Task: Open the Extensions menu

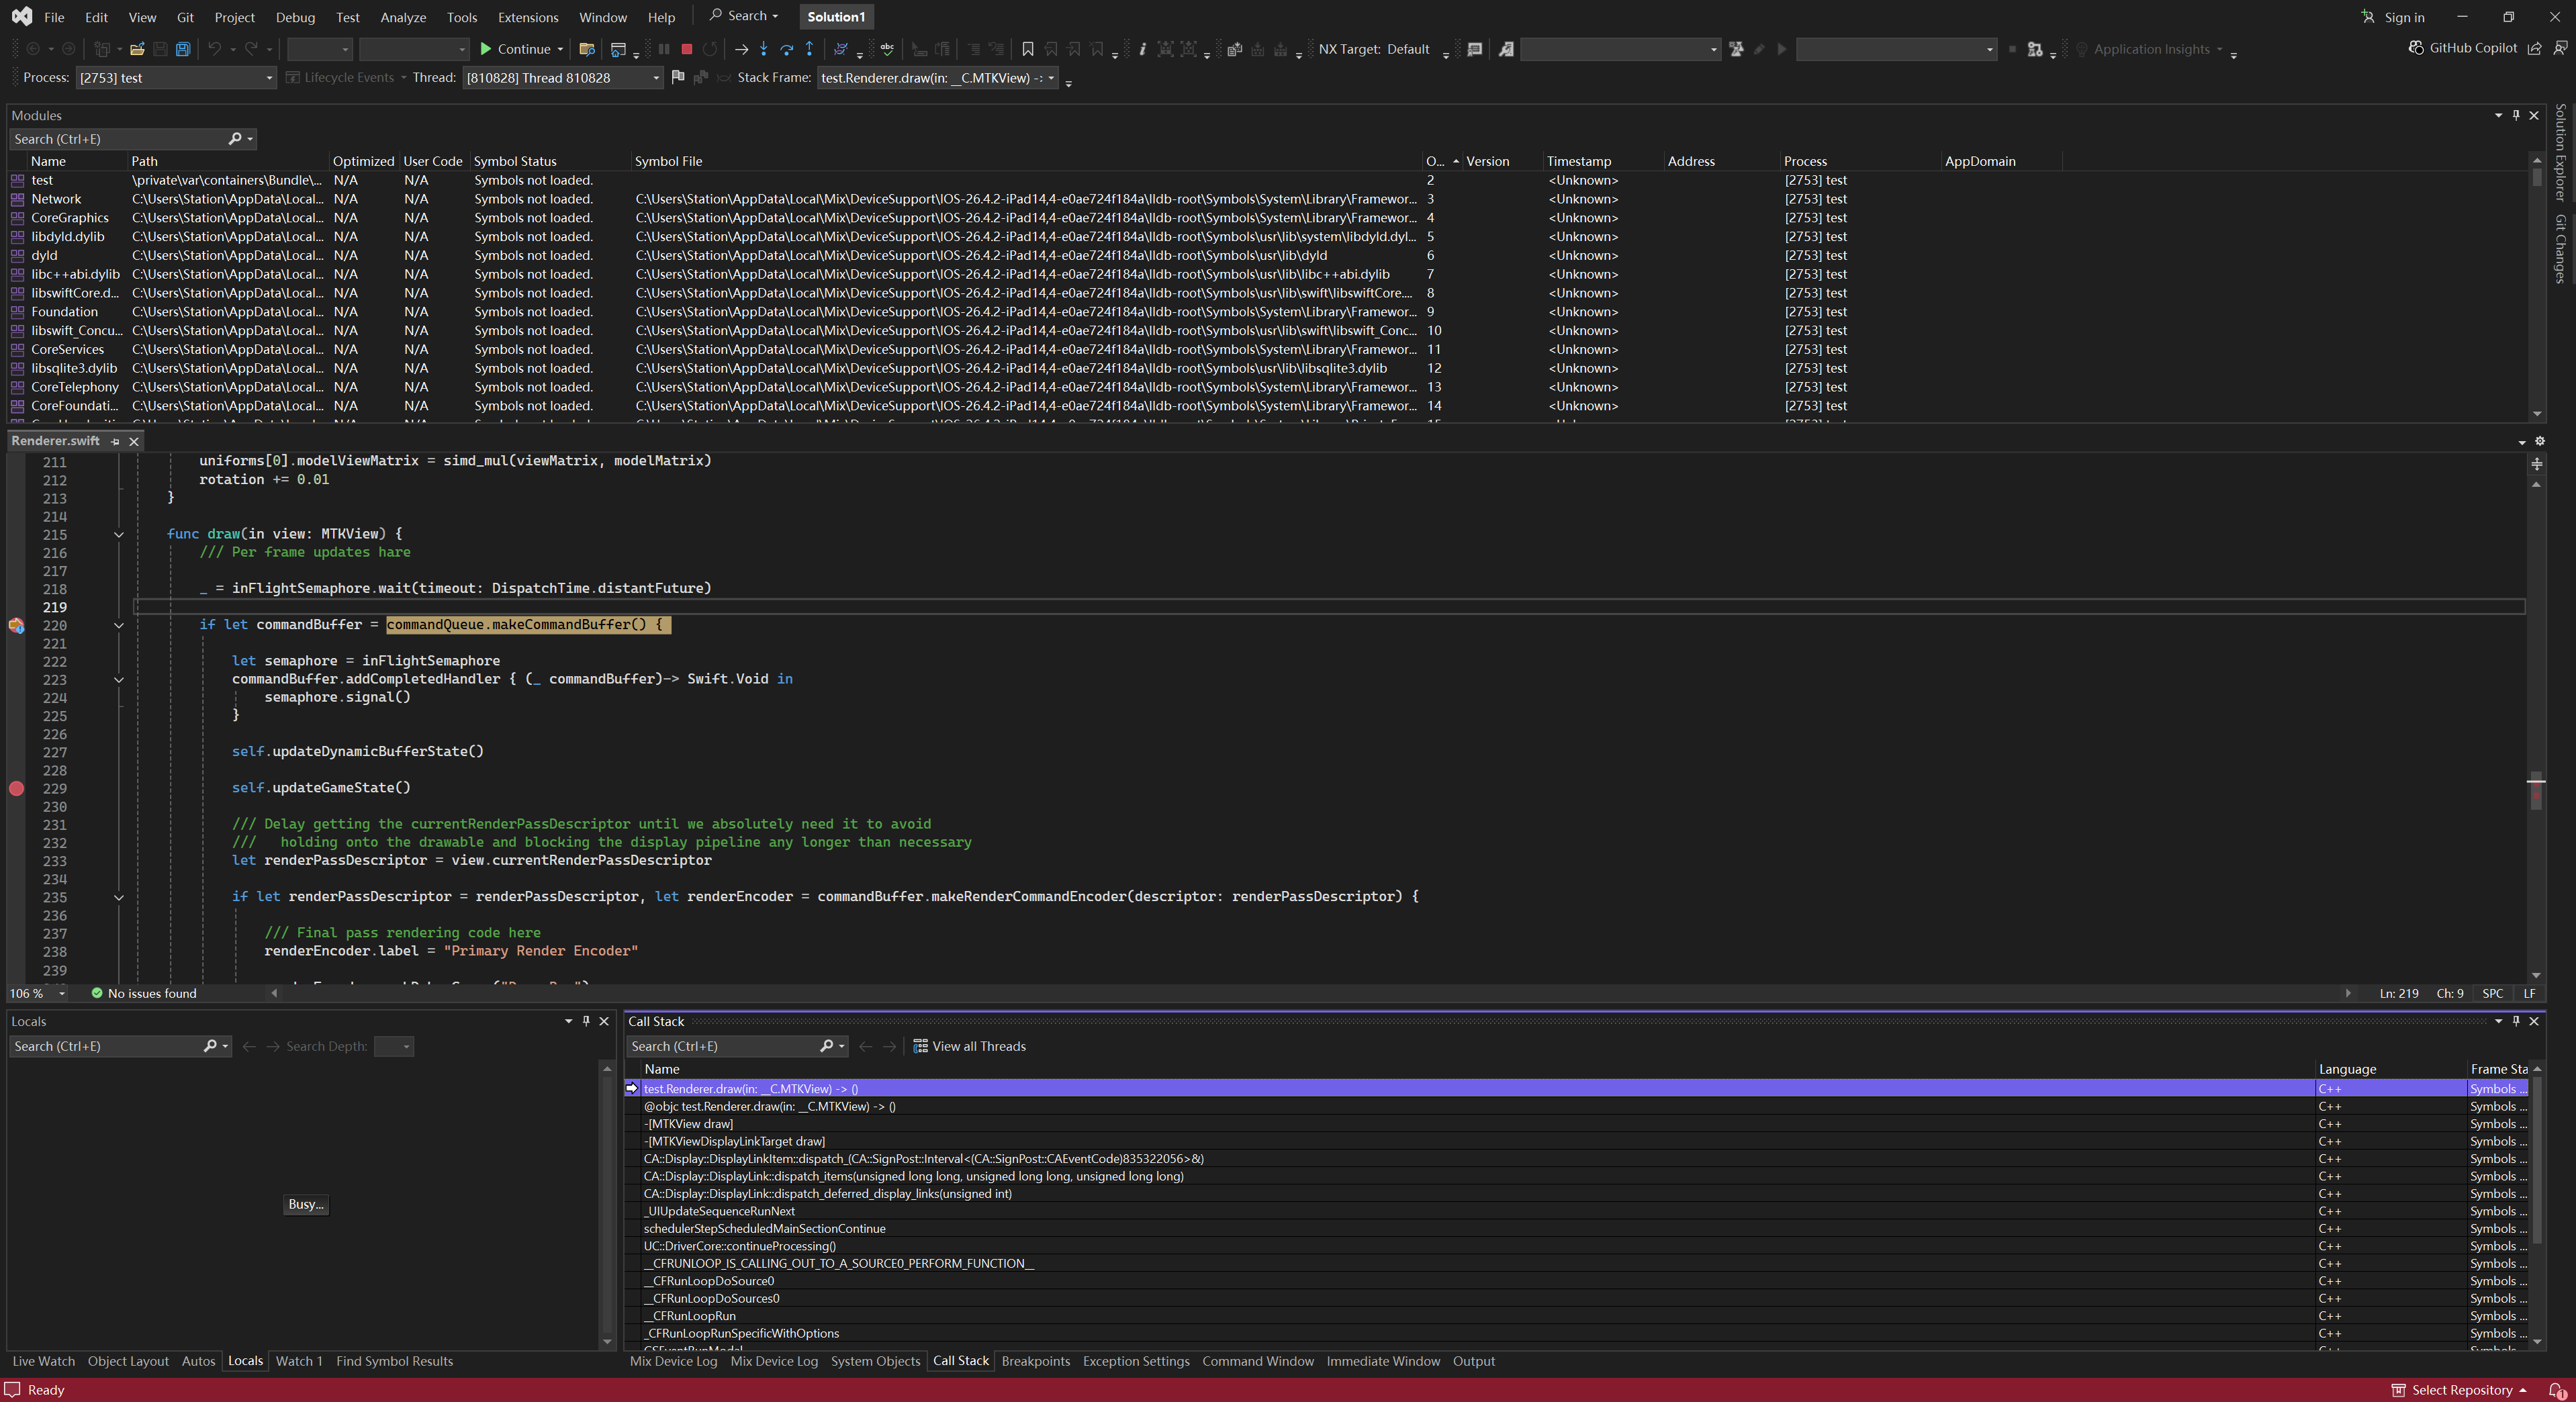Action: tap(528, 17)
